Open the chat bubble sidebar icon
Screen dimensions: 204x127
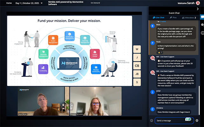(x=202, y=17)
